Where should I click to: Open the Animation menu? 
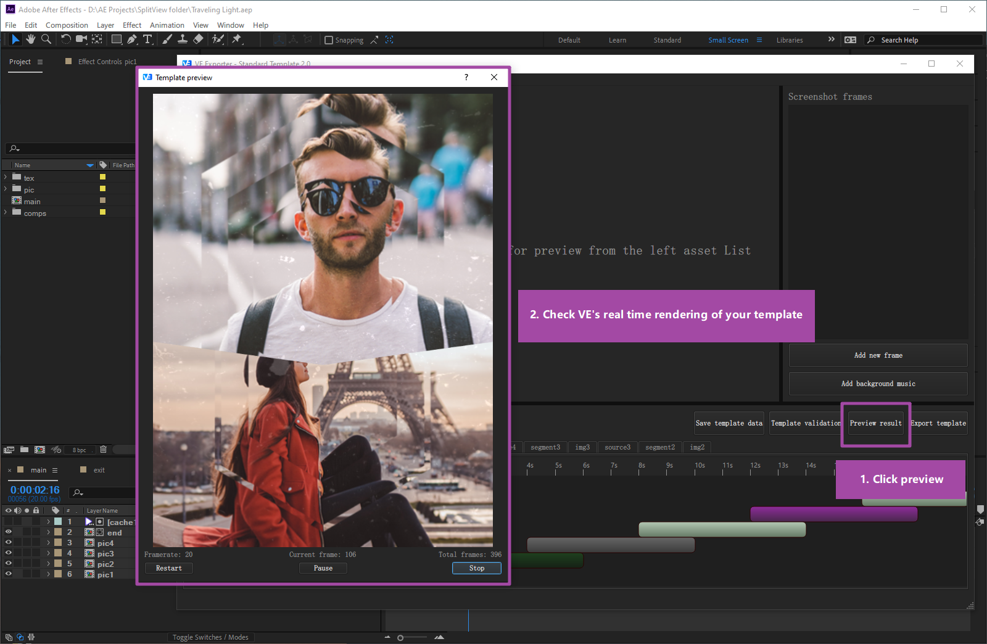[167, 25]
